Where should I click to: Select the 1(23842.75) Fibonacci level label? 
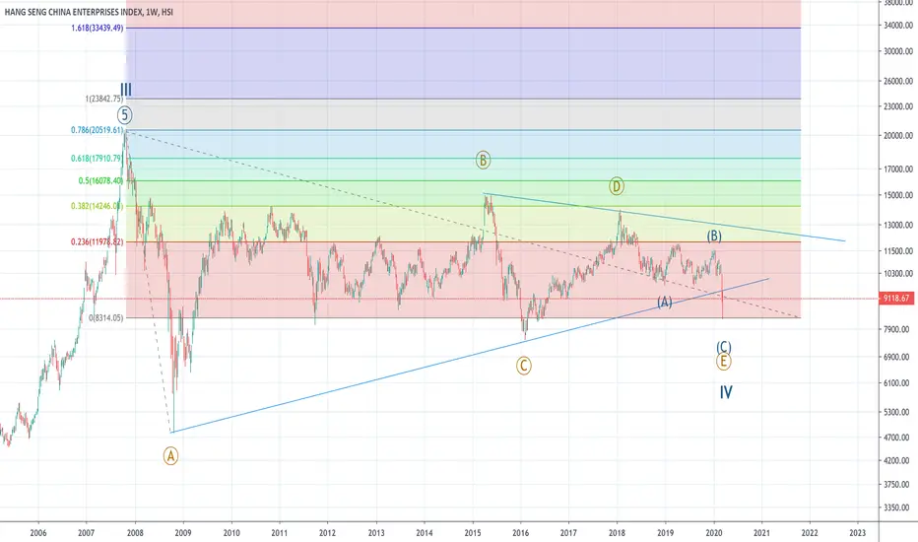pyautogui.click(x=104, y=99)
